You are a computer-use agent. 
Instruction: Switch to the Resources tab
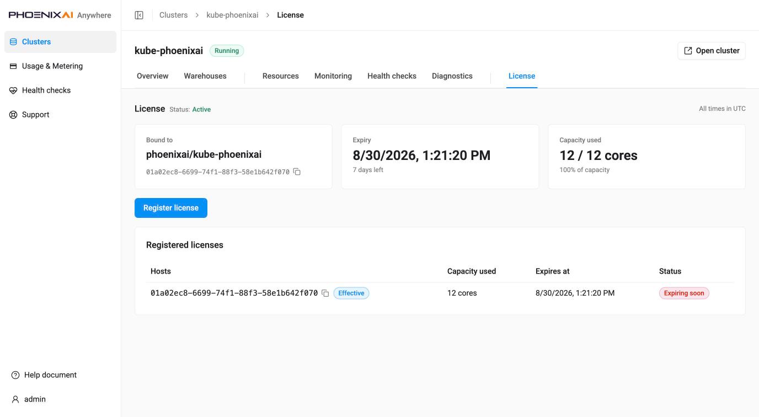click(x=281, y=76)
